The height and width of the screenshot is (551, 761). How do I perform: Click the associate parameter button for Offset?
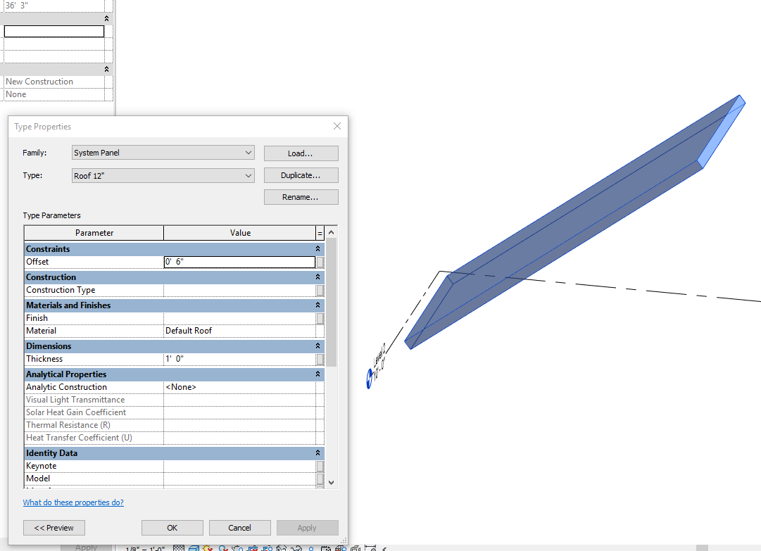coord(320,262)
